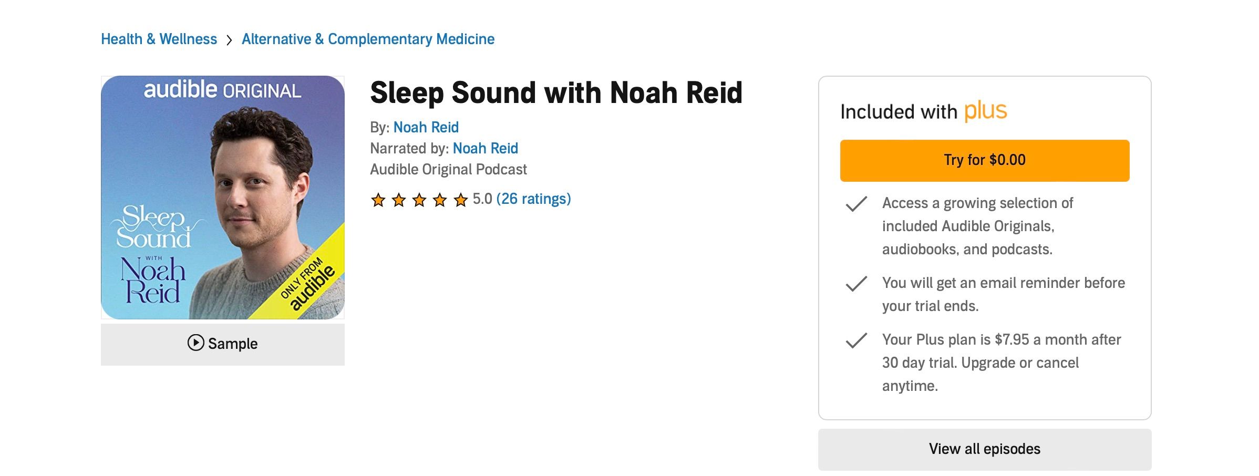Viewport: 1259px width, 476px height.
Task: Click the orange "Try for $0.00" button
Action: coord(984,160)
